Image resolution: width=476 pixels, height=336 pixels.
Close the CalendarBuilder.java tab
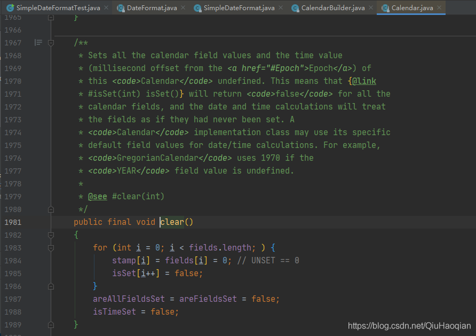(371, 7)
